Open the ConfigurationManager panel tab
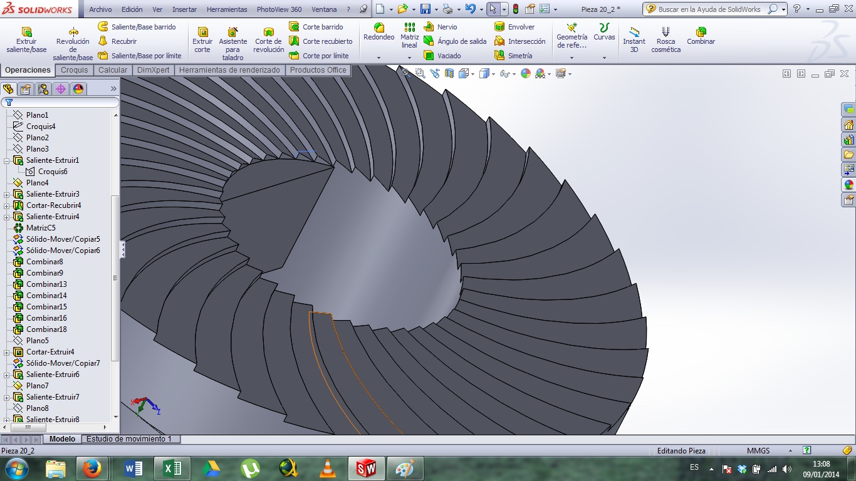The width and height of the screenshot is (856, 481). point(43,89)
